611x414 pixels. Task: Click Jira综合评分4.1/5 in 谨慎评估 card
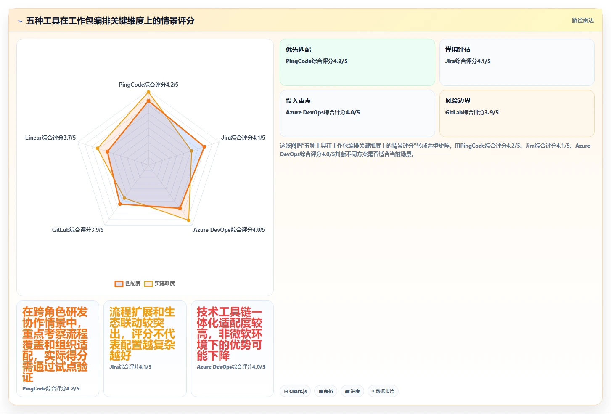click(468, 61)
